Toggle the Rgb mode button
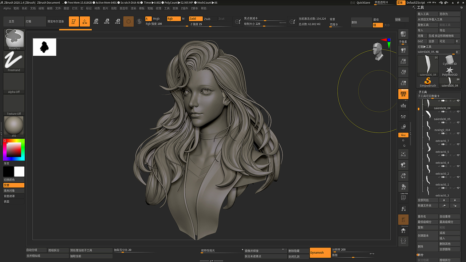The height and width of the screenshot is (262, 466). pos(174,19)
